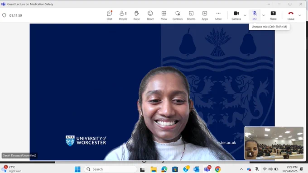
Task: Open the Chat panel
Action: point(110,15)
